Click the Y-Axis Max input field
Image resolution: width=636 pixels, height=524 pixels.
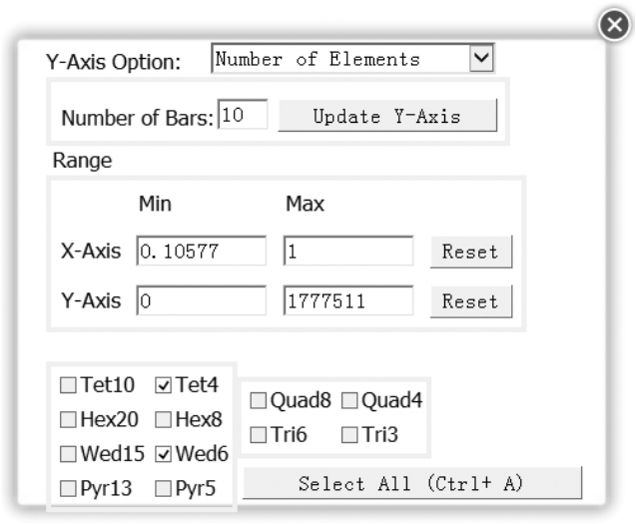[x=347, y=301]
